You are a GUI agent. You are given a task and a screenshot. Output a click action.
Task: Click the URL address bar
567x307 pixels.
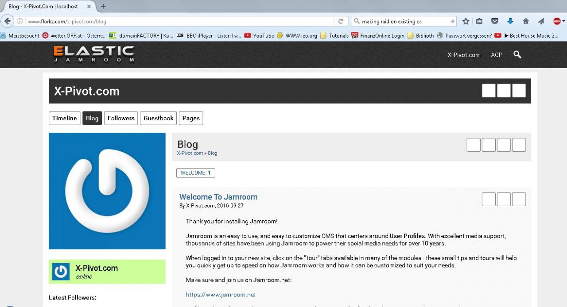pyautogui.click(x=179, y=21)
